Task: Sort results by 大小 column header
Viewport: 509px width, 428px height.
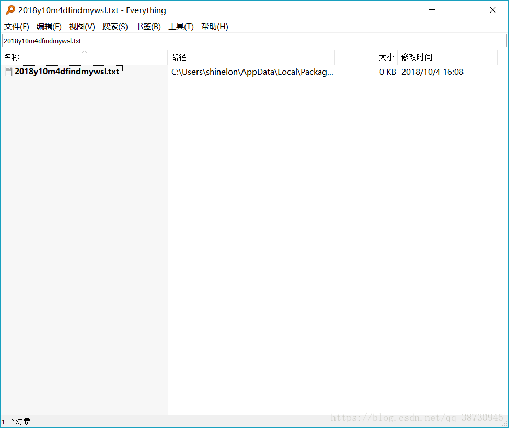Action: pyautogui.click(x=366, y=57)
